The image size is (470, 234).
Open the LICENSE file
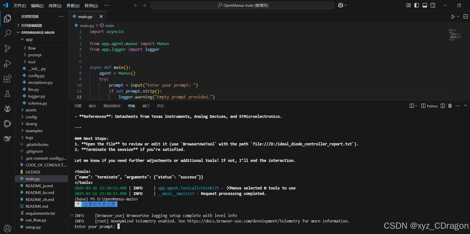[33, 172]
